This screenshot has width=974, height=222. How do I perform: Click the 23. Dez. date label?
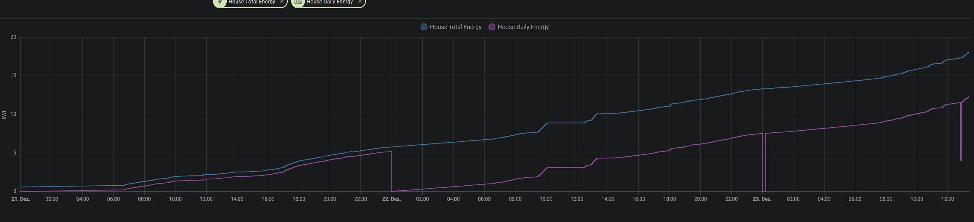pyautogui.click(x=762, y=199)
